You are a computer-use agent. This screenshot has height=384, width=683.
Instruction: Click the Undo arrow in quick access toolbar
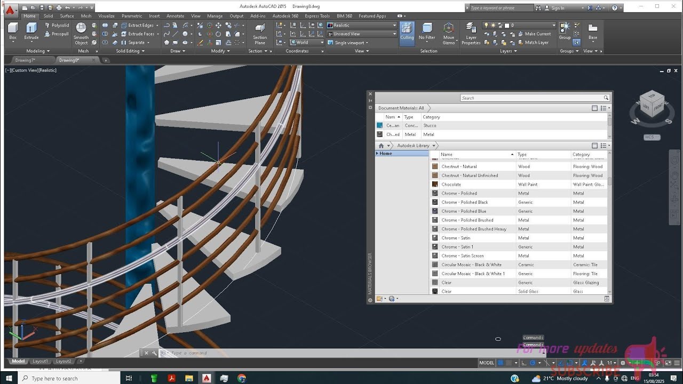(x=67, y=8)
